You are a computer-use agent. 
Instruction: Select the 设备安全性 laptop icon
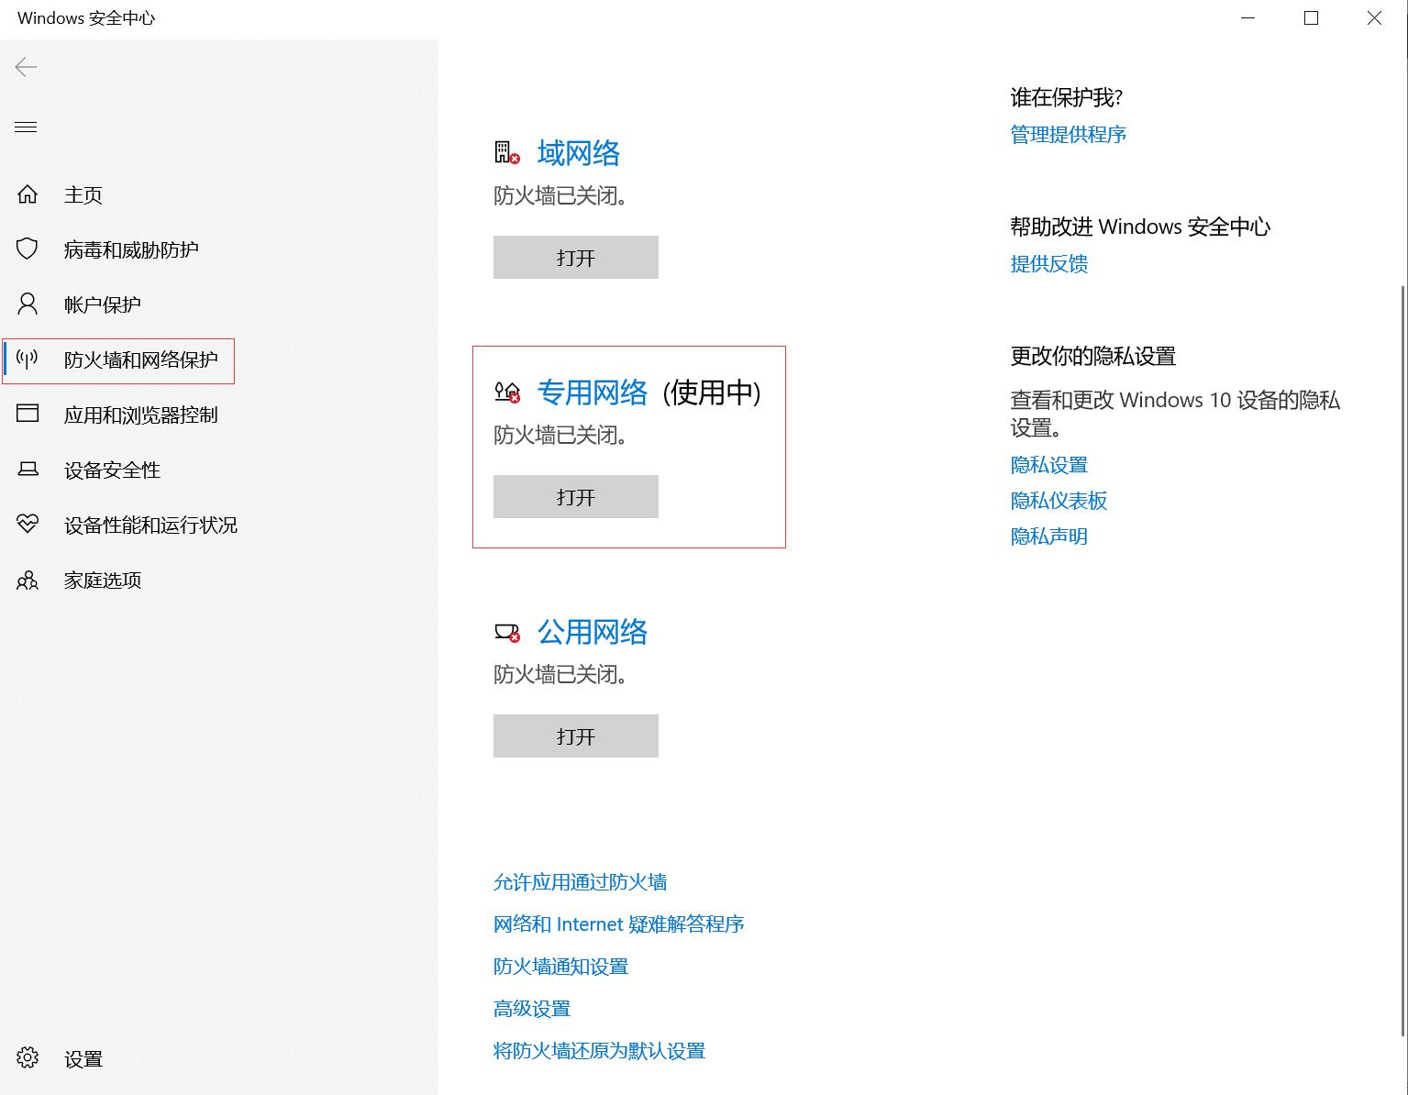[x=28, y=470]
